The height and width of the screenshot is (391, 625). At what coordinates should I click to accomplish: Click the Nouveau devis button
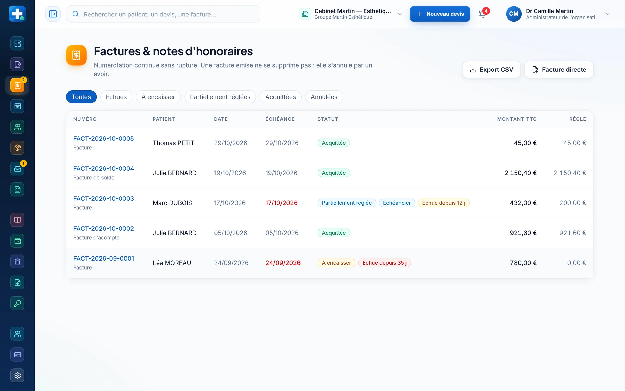(x=440, y=14)
